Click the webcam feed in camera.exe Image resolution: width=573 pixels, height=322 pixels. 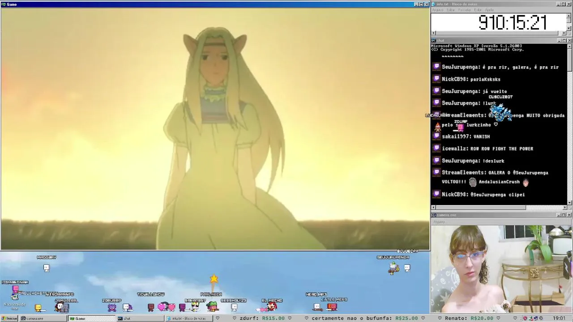(501, 269)
